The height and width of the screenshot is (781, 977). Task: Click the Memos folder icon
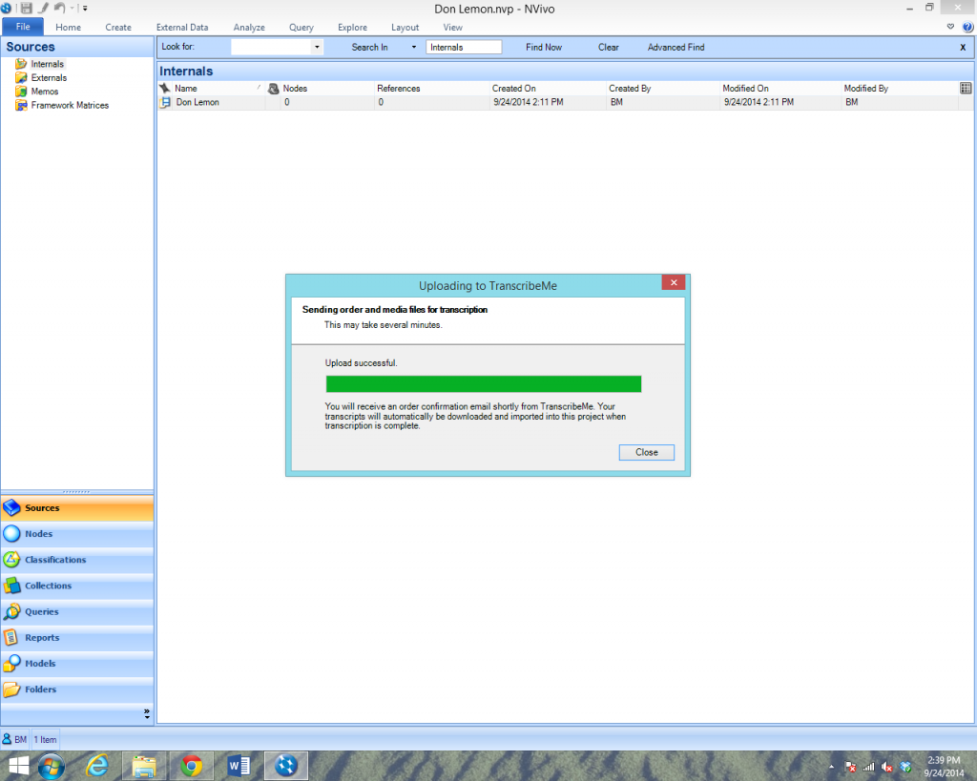[21, 91]
